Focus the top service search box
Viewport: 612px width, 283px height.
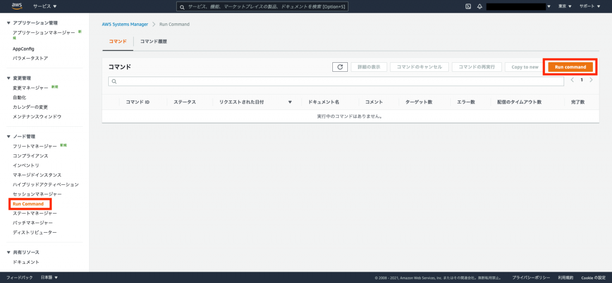(x=262, y=7)
